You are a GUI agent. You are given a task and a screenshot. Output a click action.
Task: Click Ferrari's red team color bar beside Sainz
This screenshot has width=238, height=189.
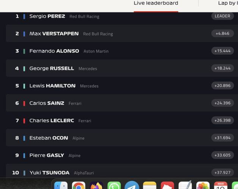pos(24,104)
